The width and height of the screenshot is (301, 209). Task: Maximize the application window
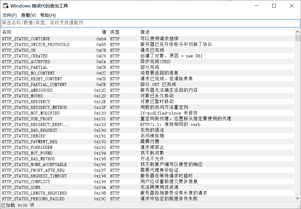pos(274,6)
